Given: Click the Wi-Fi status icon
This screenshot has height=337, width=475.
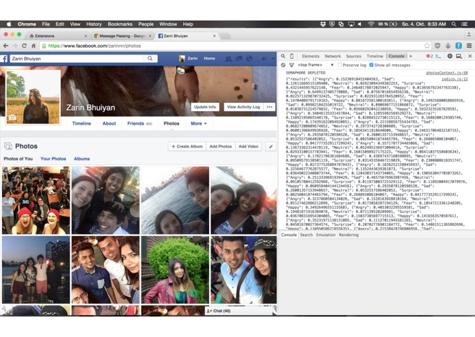Looking at the screenshot, I should [371, 24].
